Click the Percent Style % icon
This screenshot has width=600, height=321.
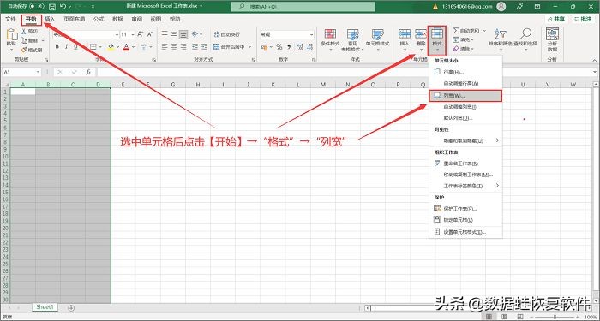(x=279, y=46)
